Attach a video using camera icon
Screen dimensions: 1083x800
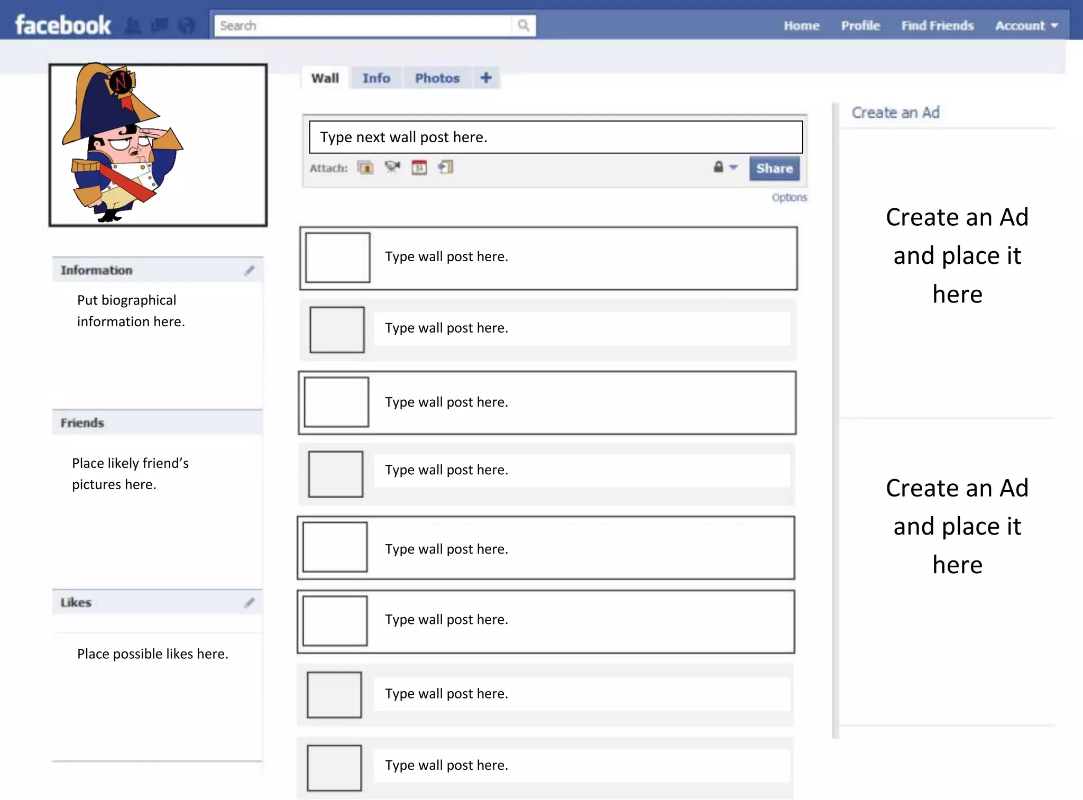392,168
